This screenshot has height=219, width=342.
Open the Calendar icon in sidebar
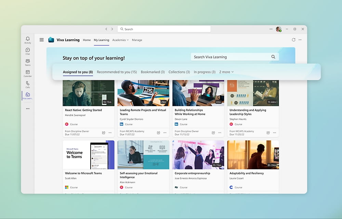[x=28, y=72]
